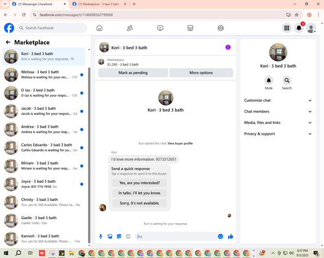This screenshot has width=324, height=258.
Task: Open the purple conversation info icon
Action: (x=228, y=47)
